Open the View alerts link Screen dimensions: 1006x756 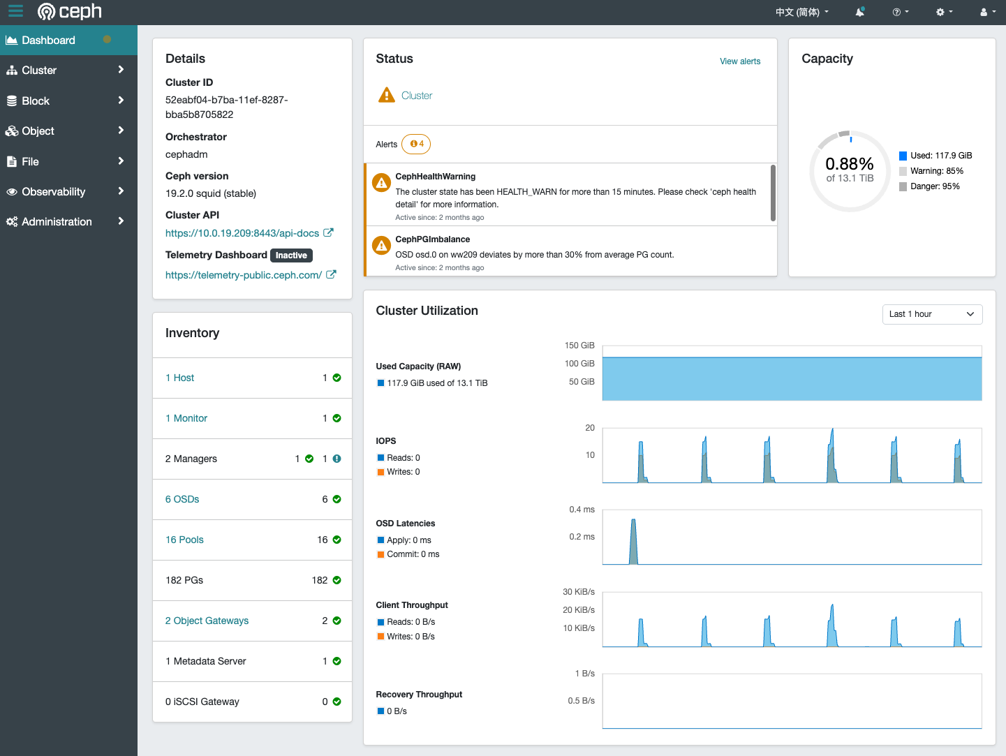[x=739, y=61]
